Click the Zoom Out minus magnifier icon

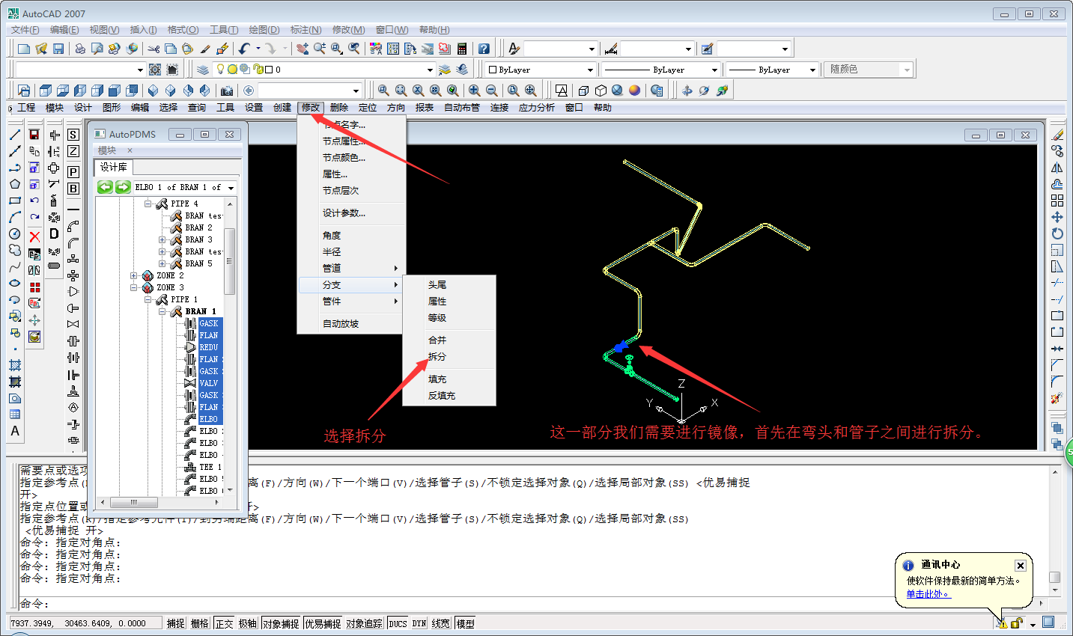(492, 91)
